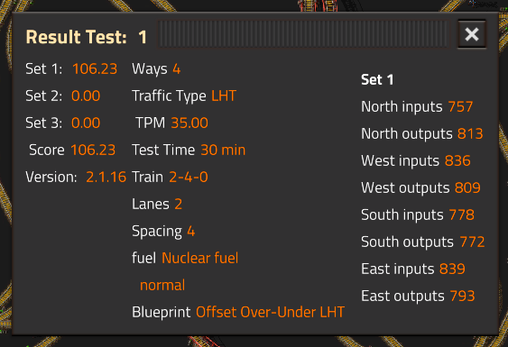
Task: Click South outputs 772 entry
Action: (x=423, y=242)
